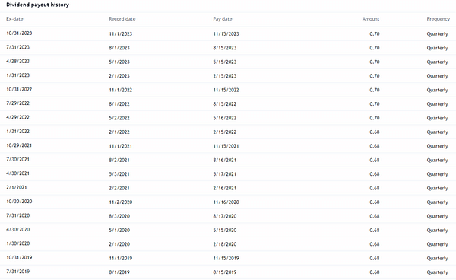Click the 2/18/2020 pay date cell
Screen dimensions: 456x280
225,244
